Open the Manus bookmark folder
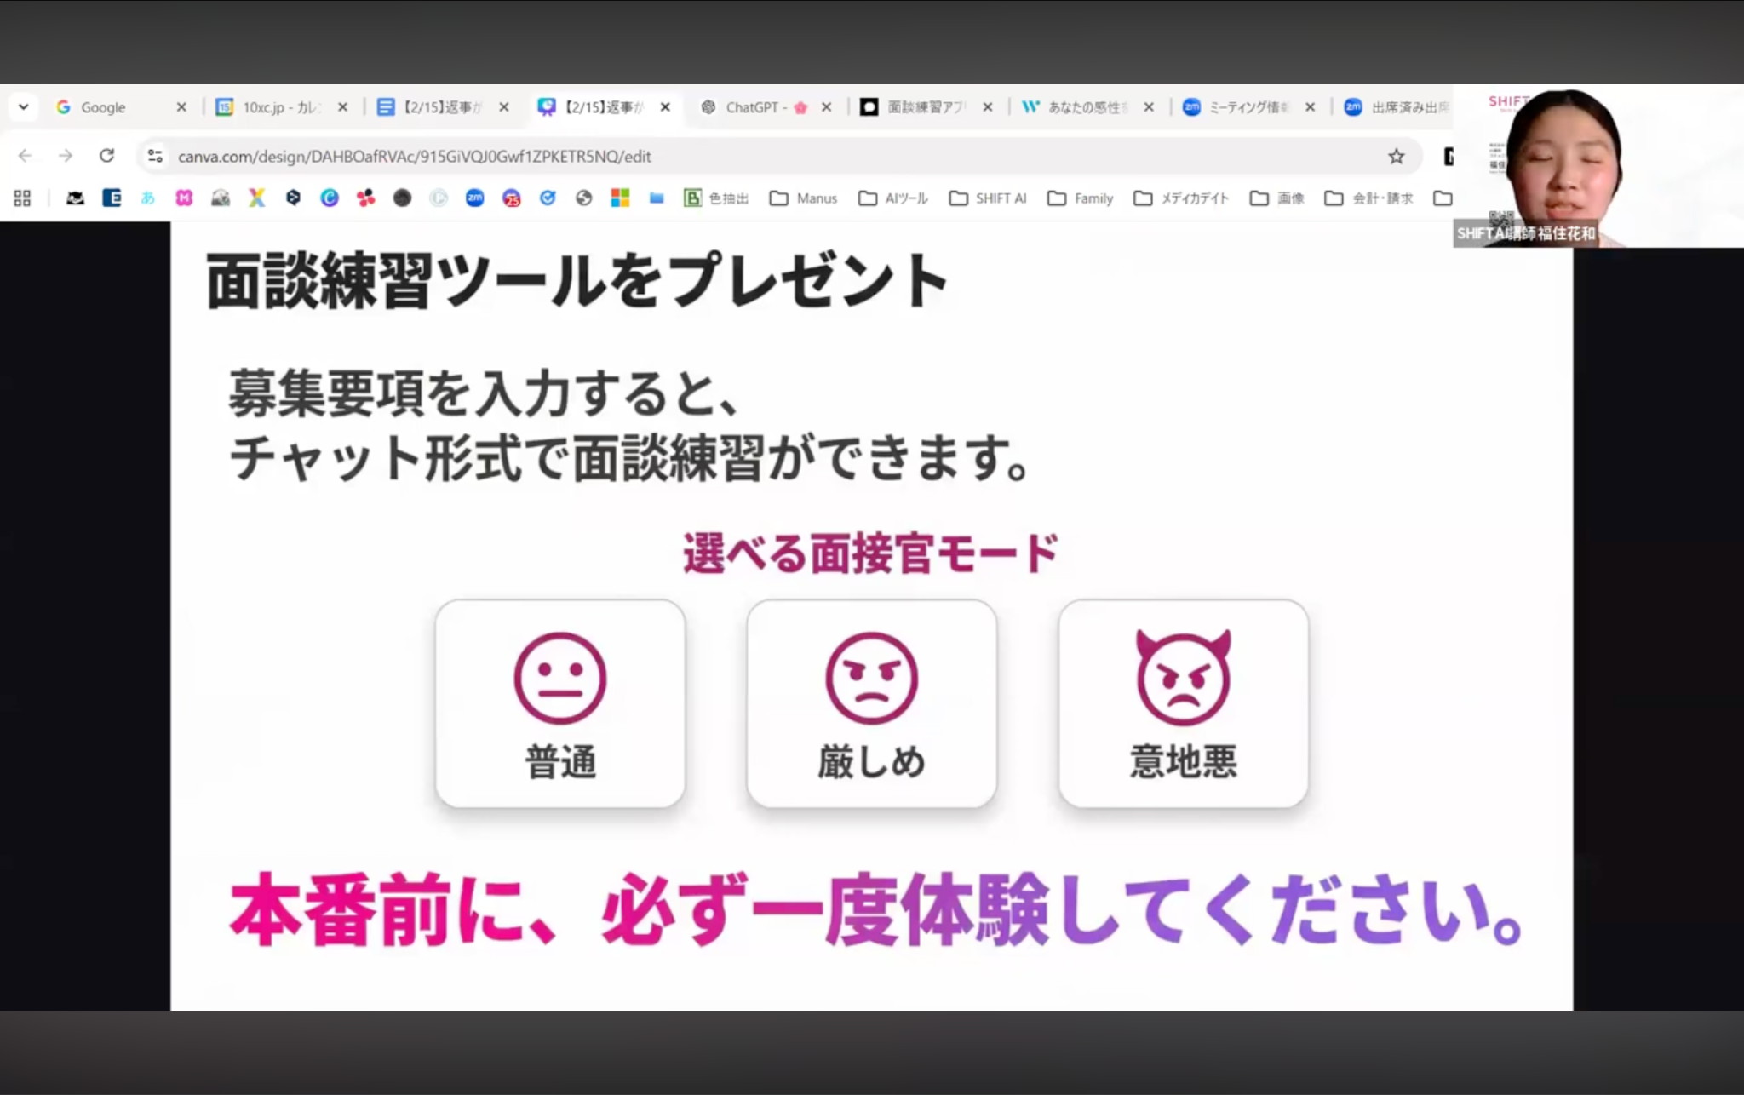This screenshot has width=1744, height=1095. click(x=804, y=198)
